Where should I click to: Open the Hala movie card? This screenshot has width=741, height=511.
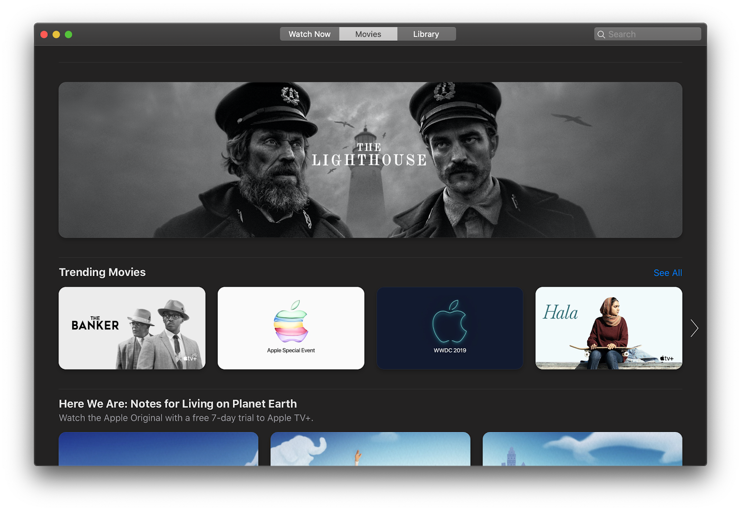[x=609, y=328]
